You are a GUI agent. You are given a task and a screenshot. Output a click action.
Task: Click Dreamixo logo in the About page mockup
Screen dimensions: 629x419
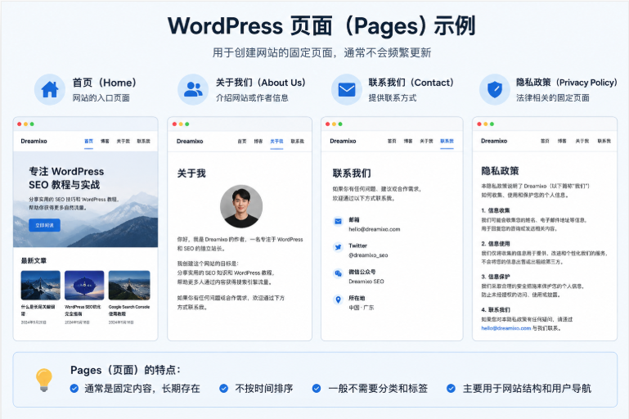point(190,142)
